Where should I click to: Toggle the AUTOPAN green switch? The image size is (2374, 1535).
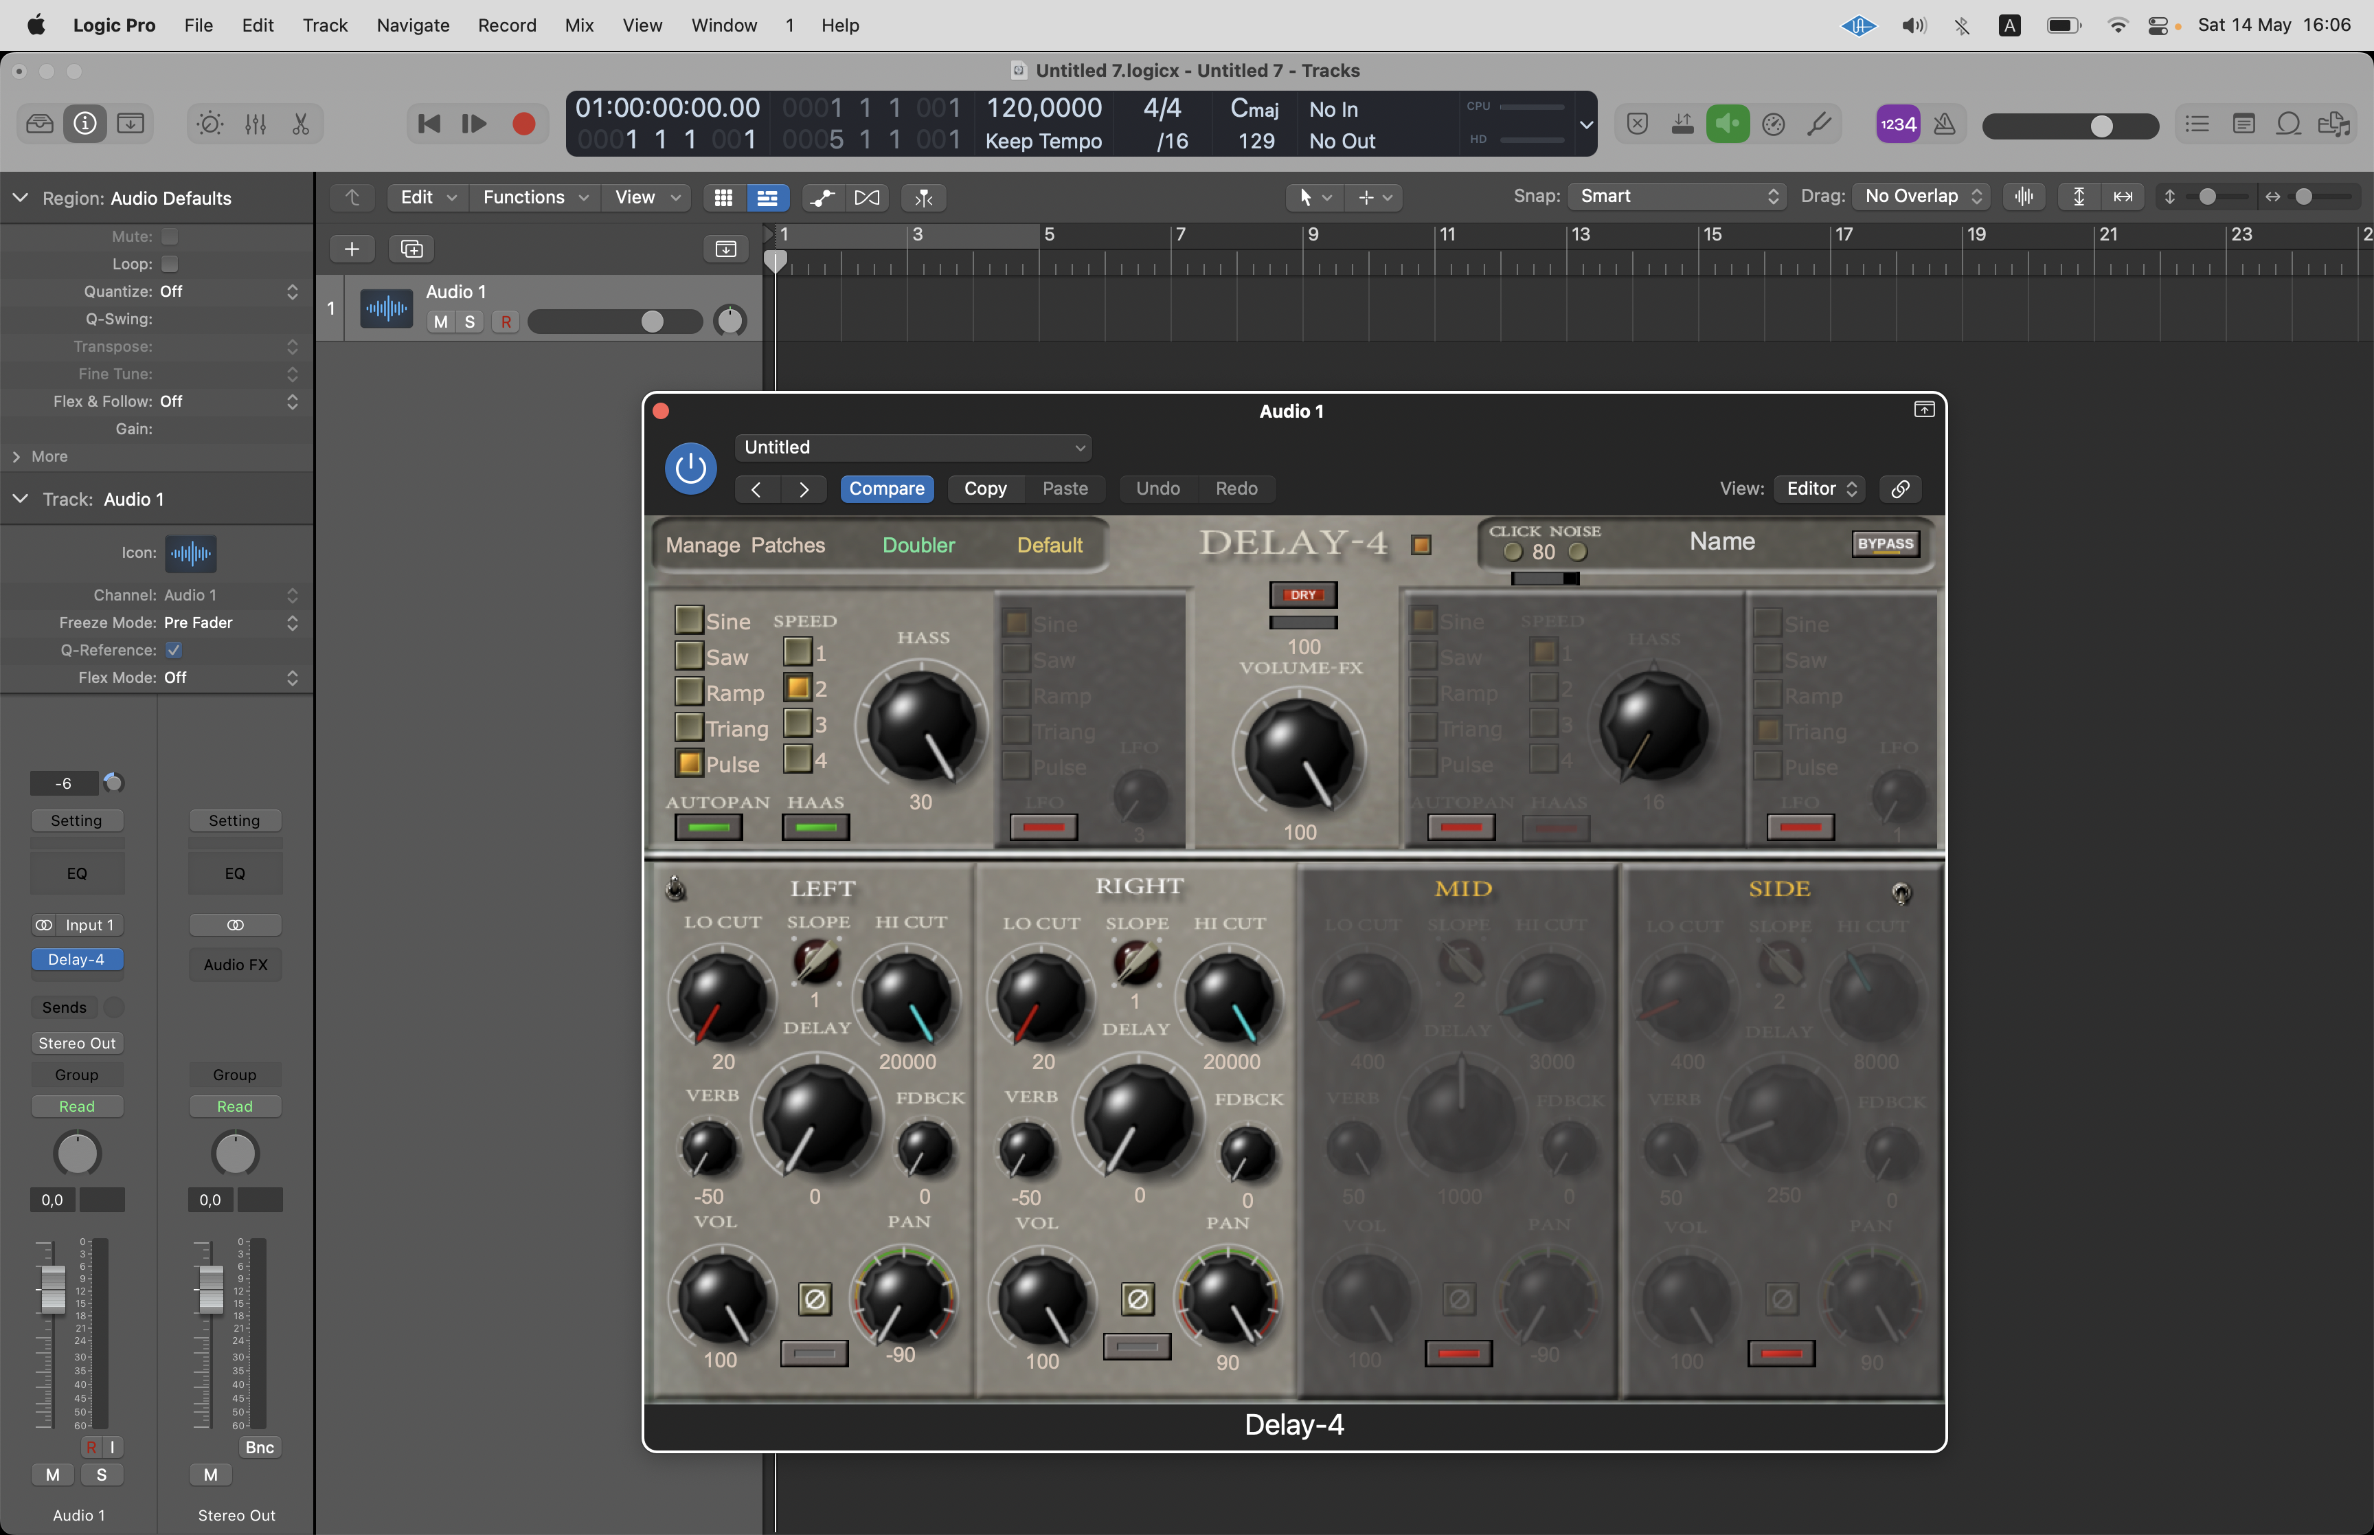708,827
